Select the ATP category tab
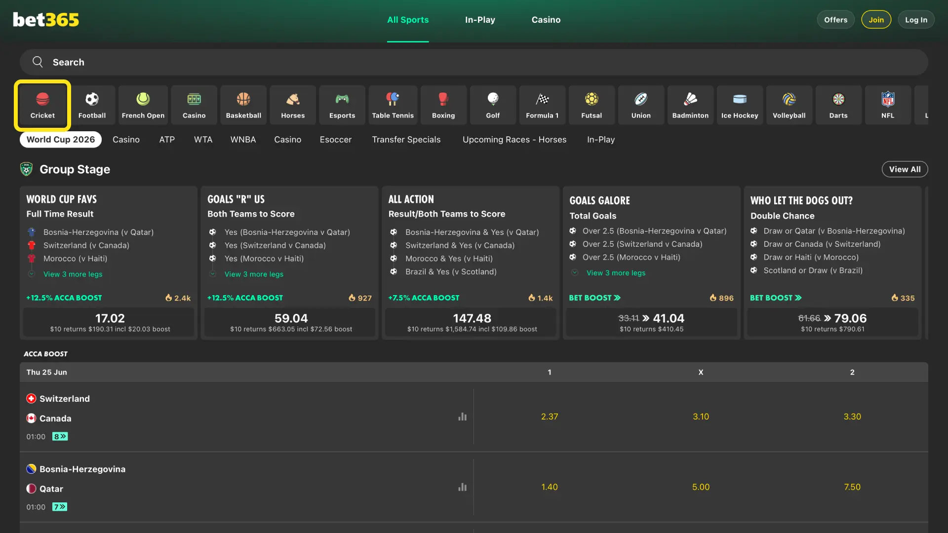The width and height of the screenshot is (948, 533). 167,140
